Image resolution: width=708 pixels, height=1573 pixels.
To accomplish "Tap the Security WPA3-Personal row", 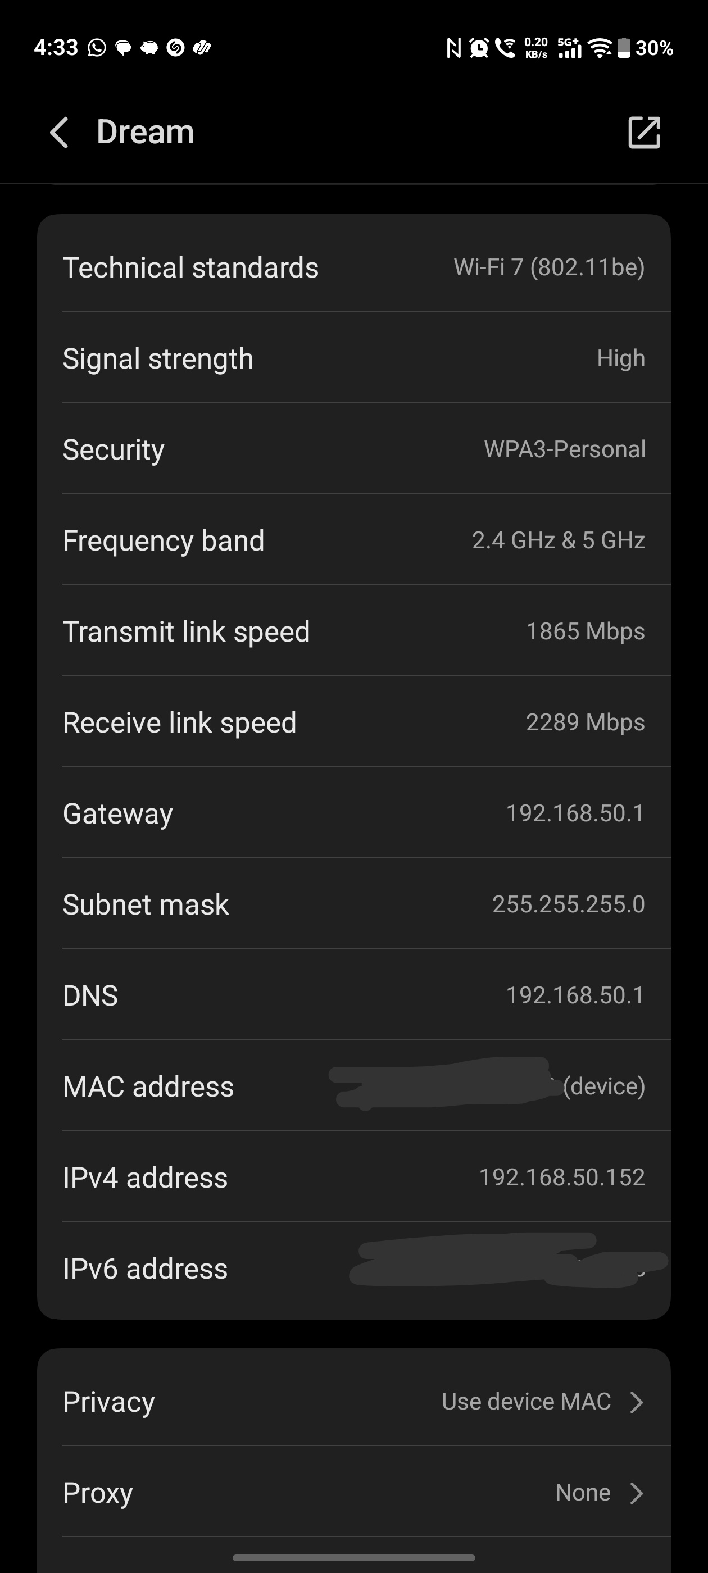I will click(x=353, y=449).
